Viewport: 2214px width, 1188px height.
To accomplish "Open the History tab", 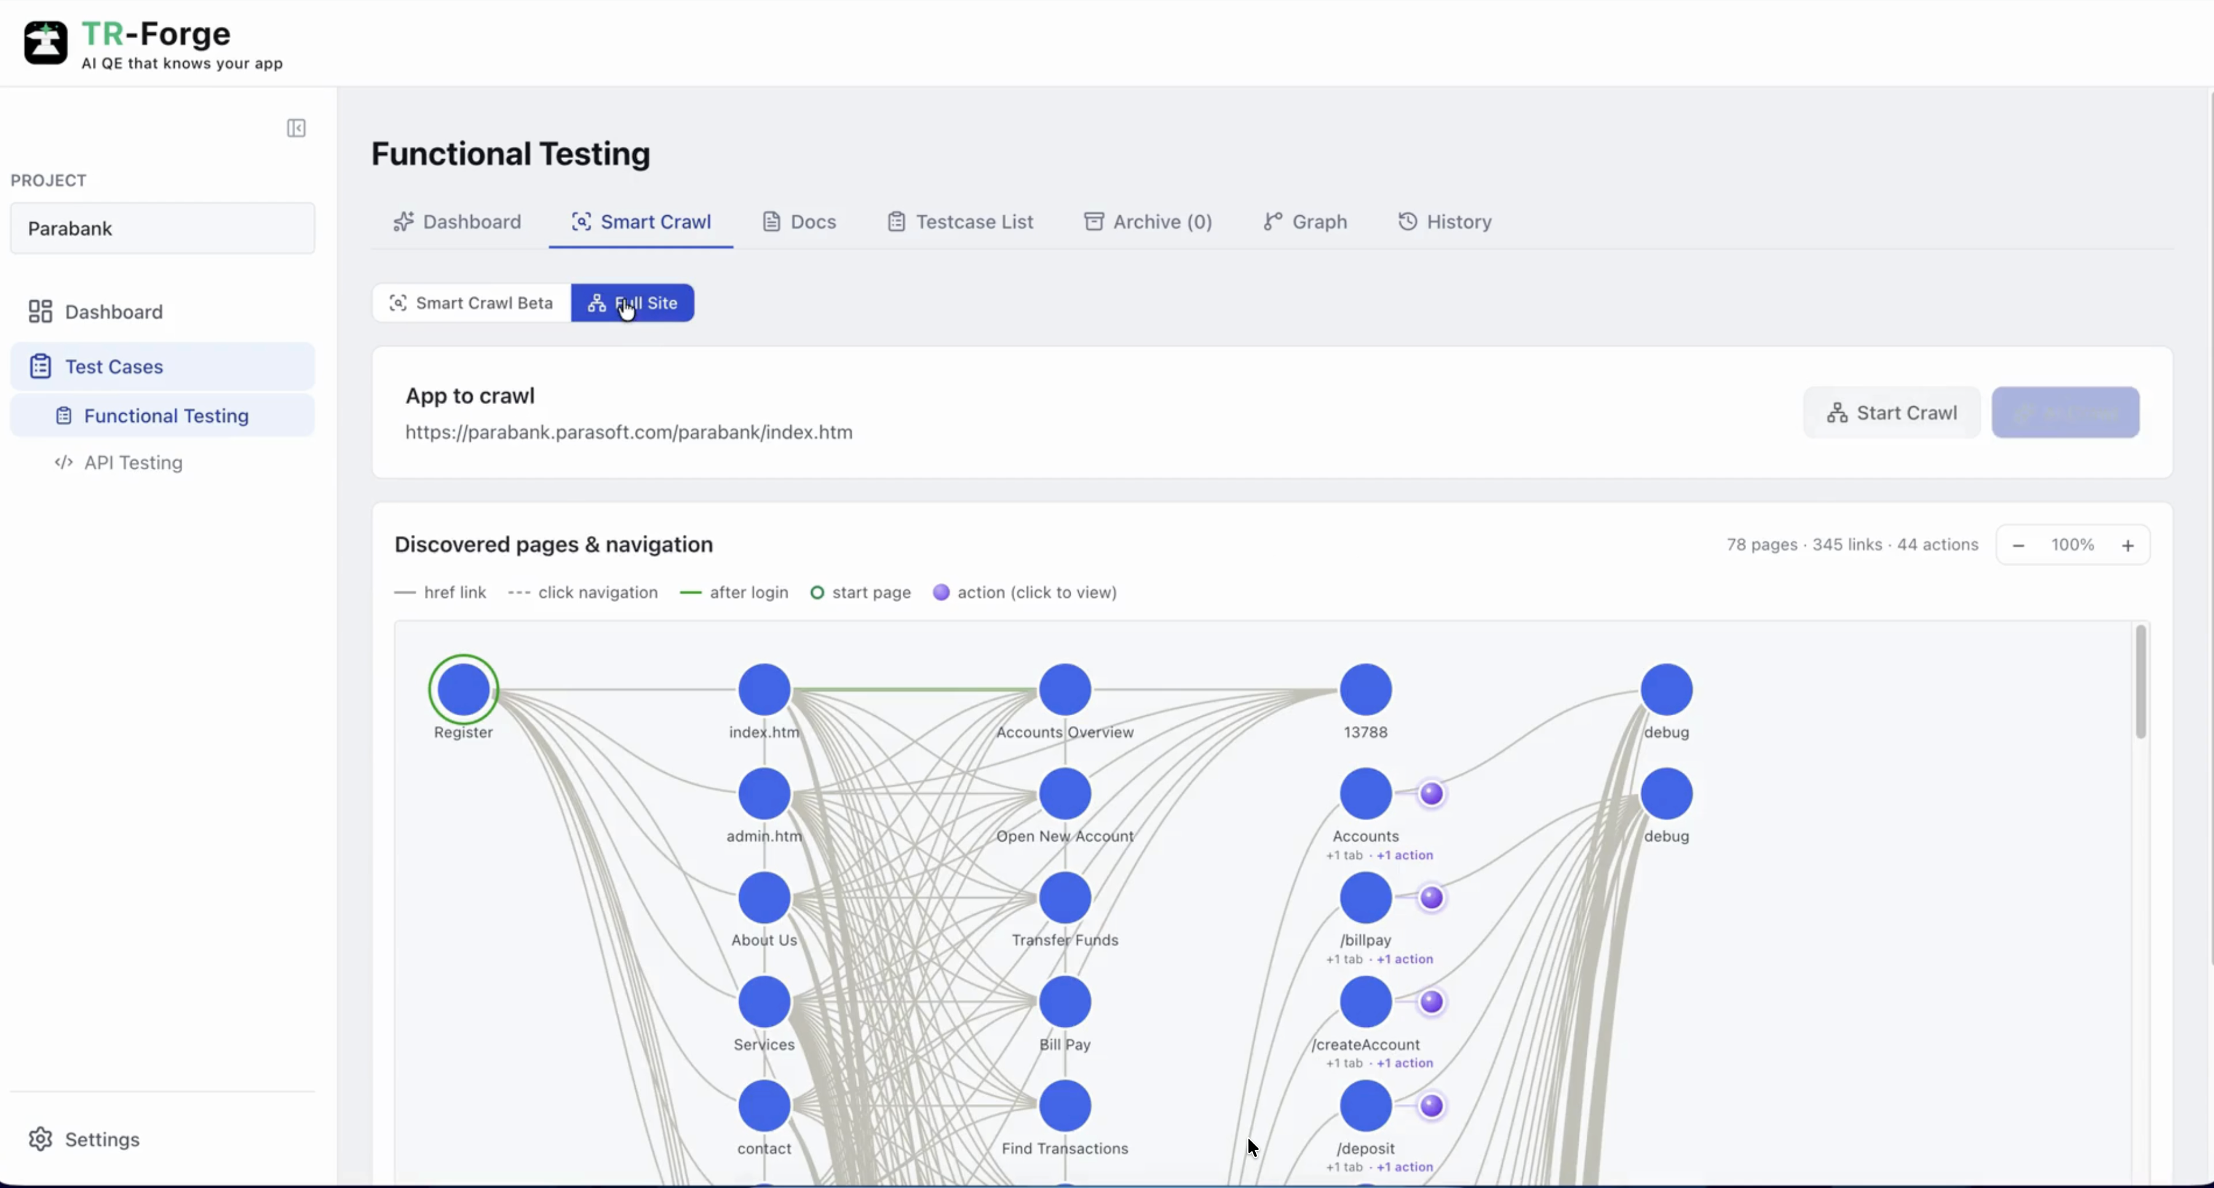I will [x=1445, y=222].
